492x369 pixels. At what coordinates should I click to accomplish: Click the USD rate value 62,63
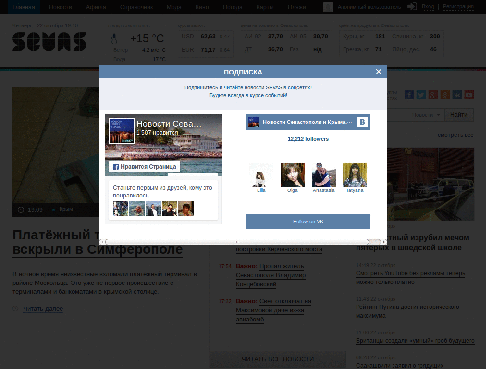pos(208,37)
